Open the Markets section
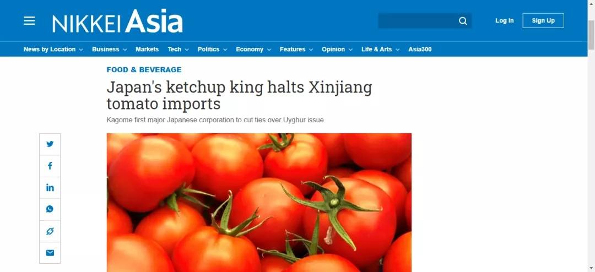595x272 pixels. (x=147, y=50)
